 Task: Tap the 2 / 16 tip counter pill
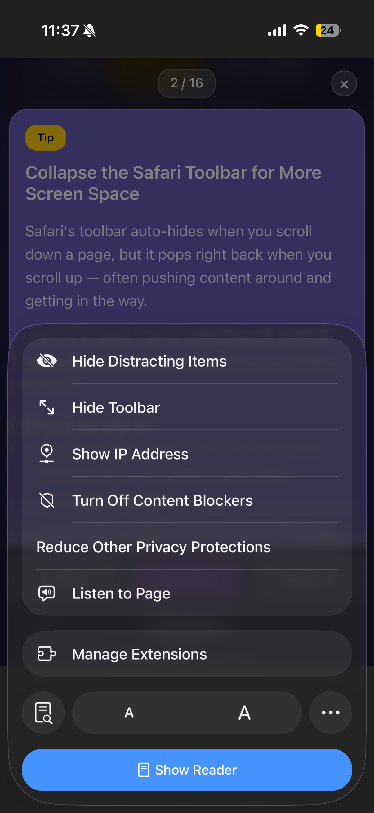pos(186,83)
